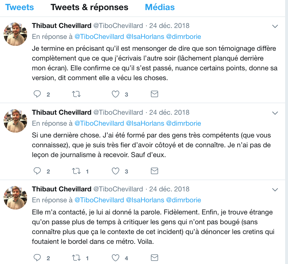Switch to the Tweets tab
Viewport: 288px width, 264px height.
tap(20, 7)
